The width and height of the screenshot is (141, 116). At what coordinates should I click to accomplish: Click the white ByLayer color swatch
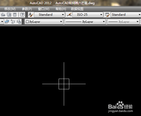(x=27, y=22)
